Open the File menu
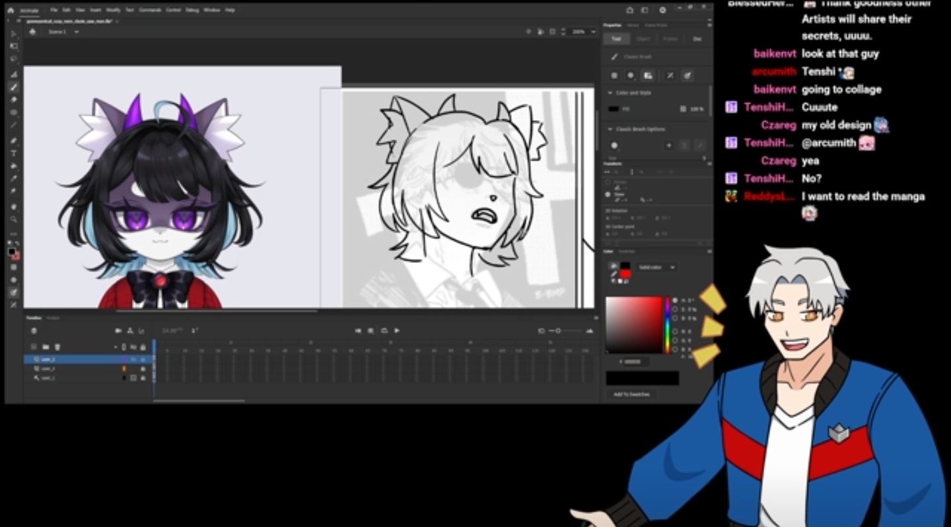This screenshot has width=951, height=527. [x=54, y=11]
